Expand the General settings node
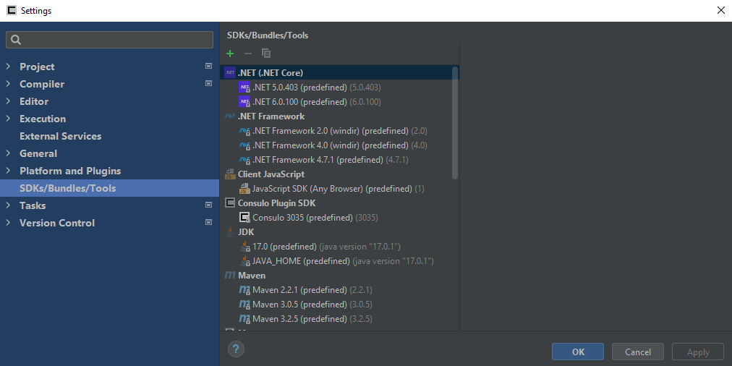 (8, 153)
